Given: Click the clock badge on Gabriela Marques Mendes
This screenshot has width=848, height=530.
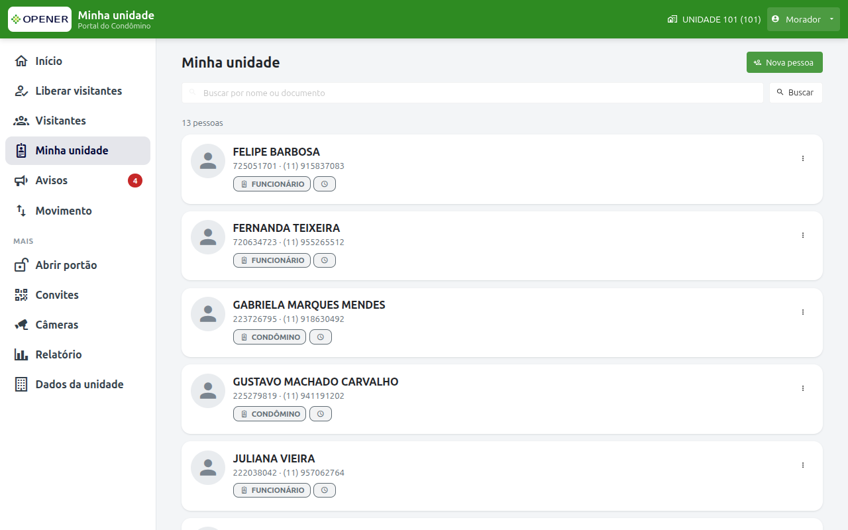Looking at the screenshot, I should (x=321, y=337).
